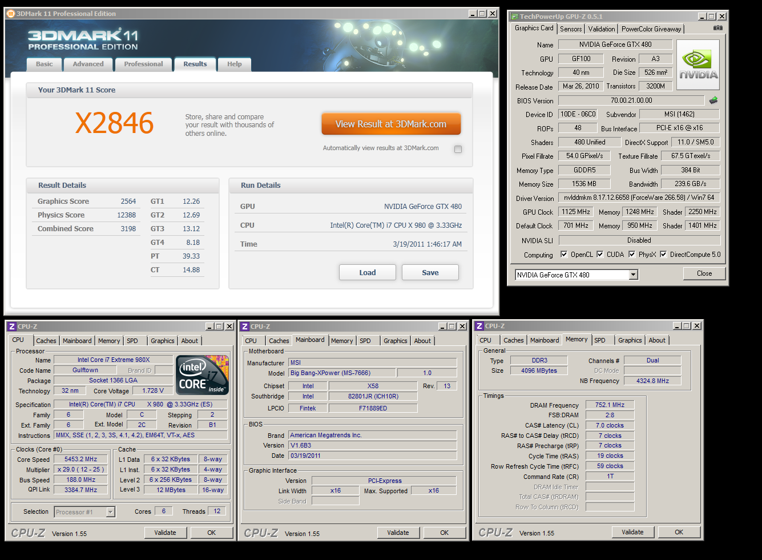Screen dimensions: 762x560
Task: Click the GPU-Z Name field showing NVIDIA GeForce GTX 480
Action: (615, 45)
